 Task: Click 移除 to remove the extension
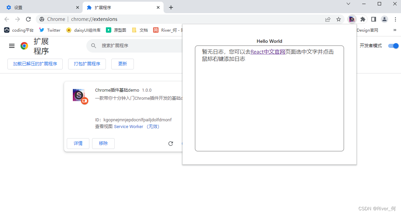tap(103, 144)
